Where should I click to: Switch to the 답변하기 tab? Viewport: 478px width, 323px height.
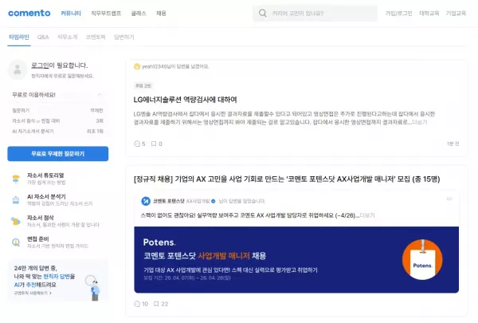(x=123, y=37)
